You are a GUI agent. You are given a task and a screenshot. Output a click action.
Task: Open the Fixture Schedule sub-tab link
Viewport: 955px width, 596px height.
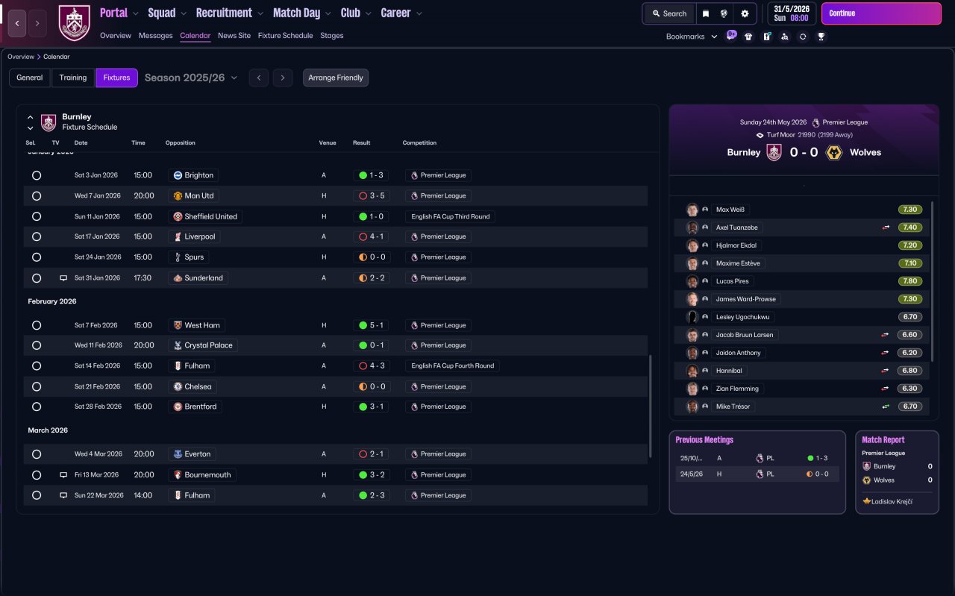(x=285, y=36)
